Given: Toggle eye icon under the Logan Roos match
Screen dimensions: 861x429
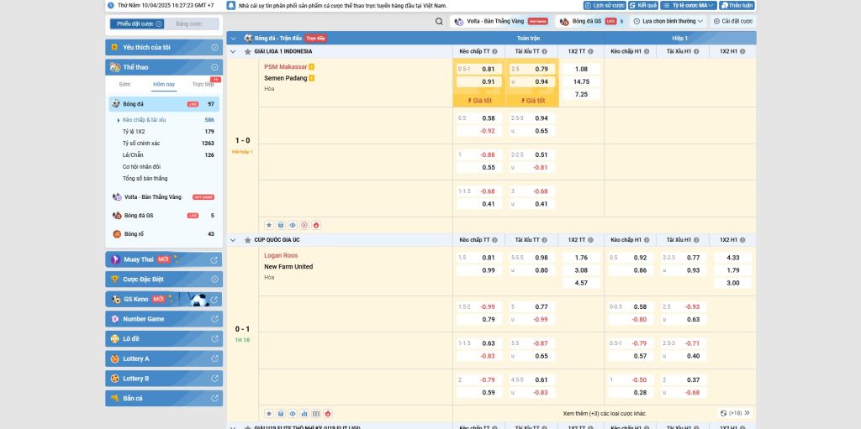Looking at the screenshot, I should (293, 413).
